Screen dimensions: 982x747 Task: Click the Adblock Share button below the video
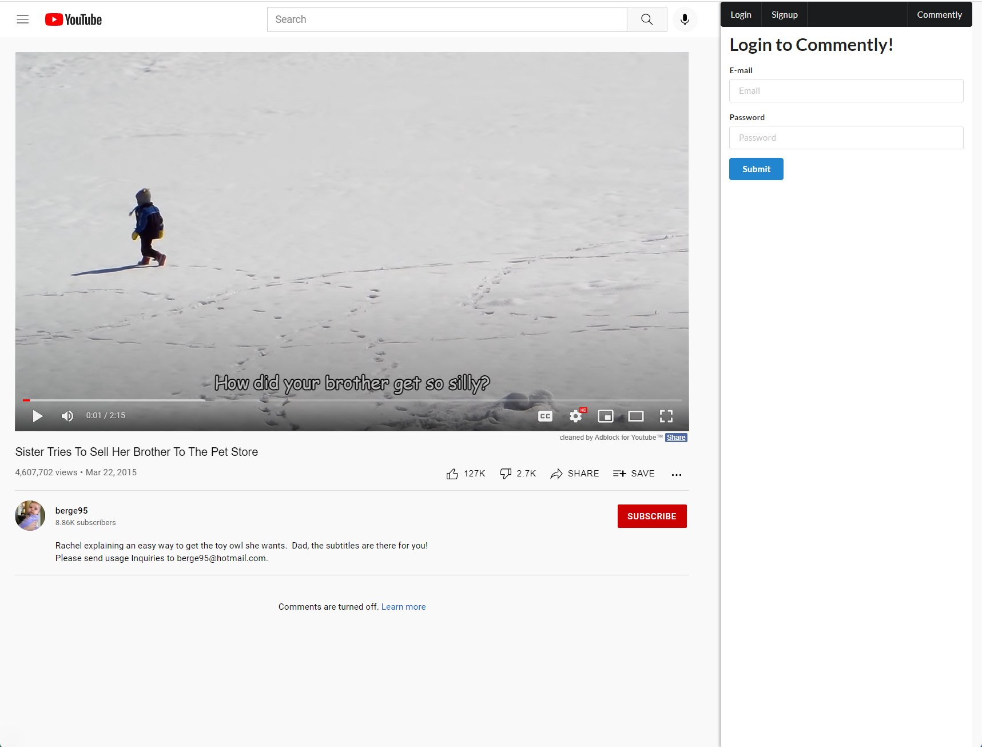[x=676, y=438]
